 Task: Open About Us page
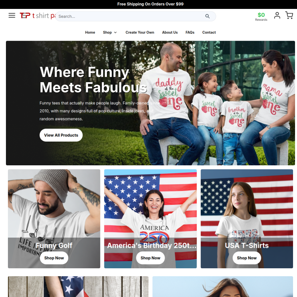coord(170,32)
